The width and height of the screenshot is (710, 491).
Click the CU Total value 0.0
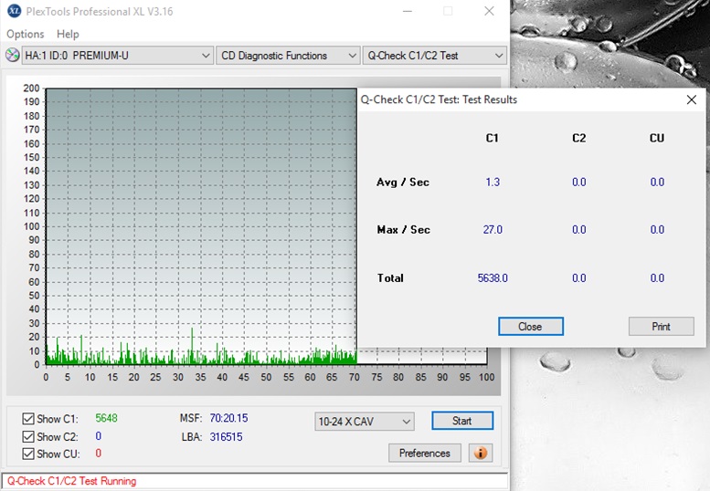click(x=657, y=278)
